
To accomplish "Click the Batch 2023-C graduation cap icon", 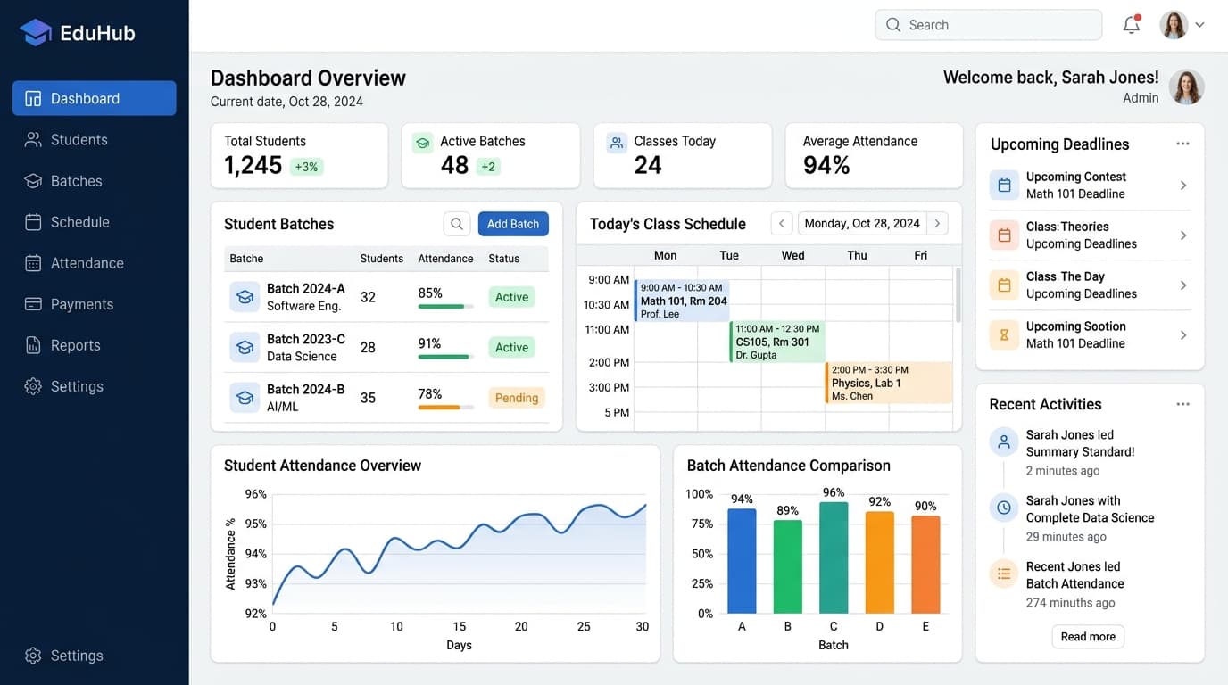I will pyautogui.click(x=245, y=347).
